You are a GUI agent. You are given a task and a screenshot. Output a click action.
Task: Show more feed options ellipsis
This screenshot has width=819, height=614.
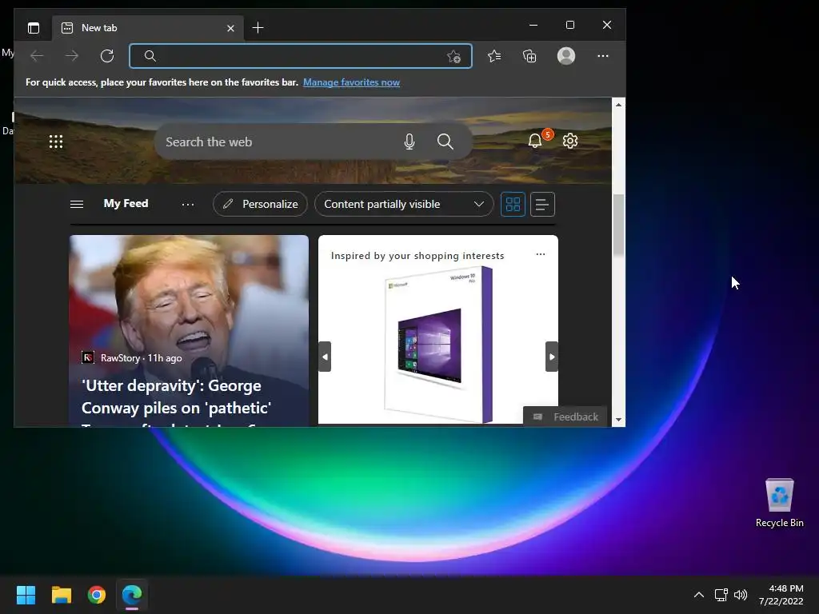point(188,205)
